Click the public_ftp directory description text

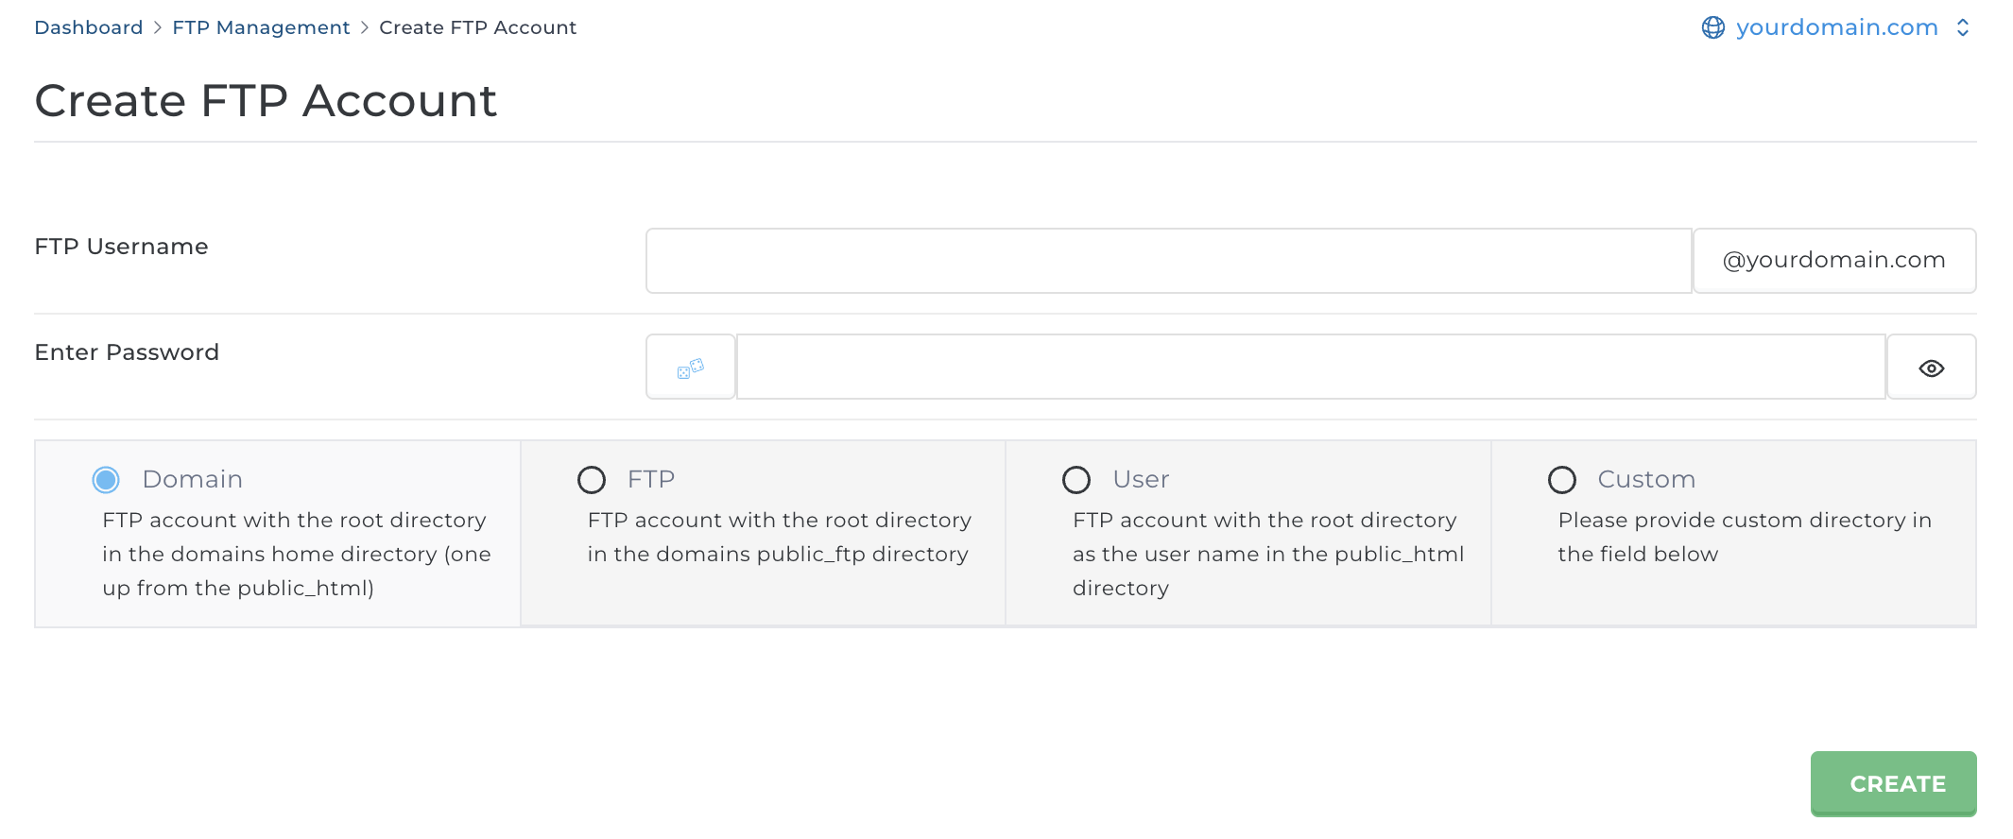778,538
